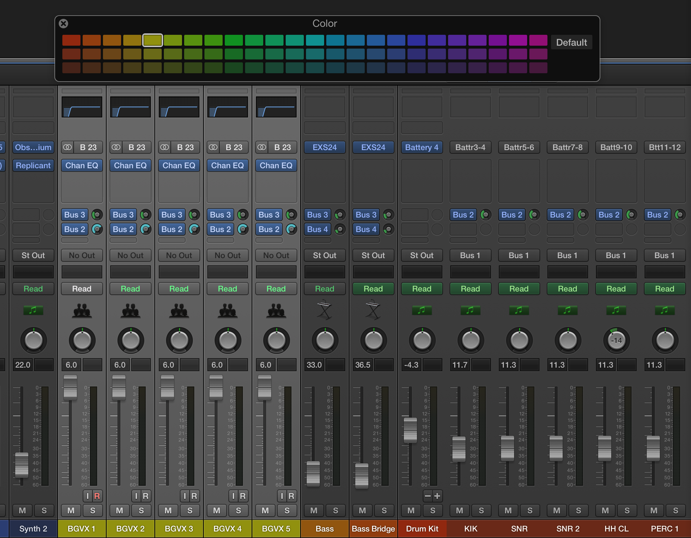Solo the SNR channel
The image size is (691, 538).
(530, 510)
